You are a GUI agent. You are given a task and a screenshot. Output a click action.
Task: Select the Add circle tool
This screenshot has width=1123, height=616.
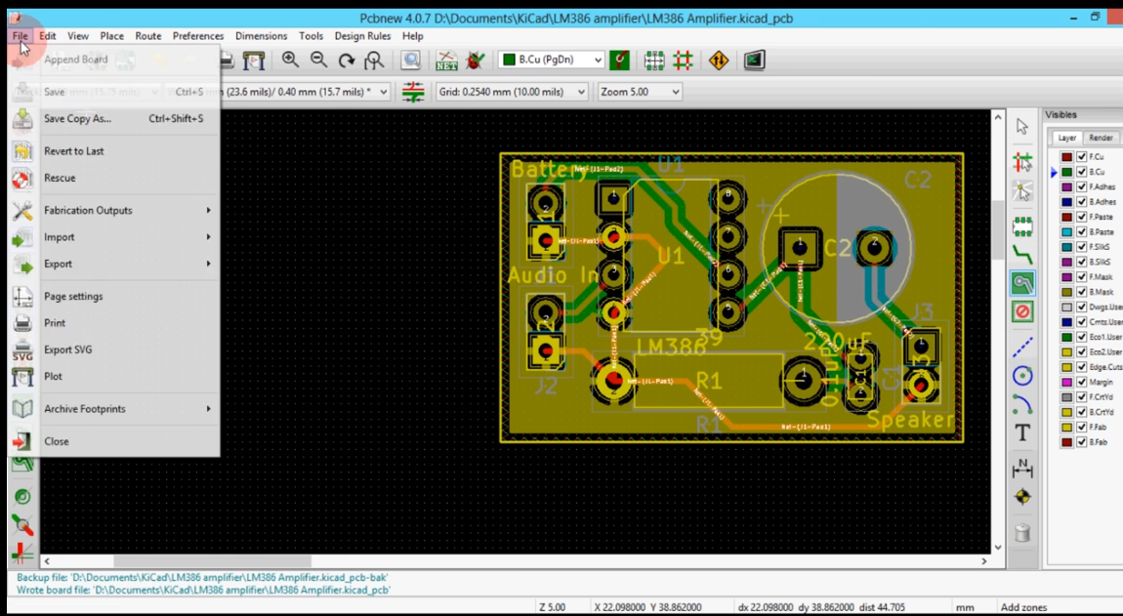pos(1022,376)
